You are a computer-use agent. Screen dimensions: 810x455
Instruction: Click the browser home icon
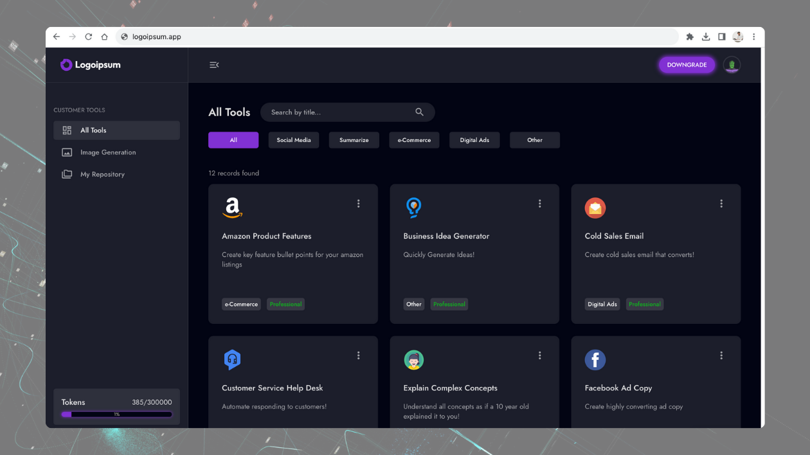point(104,37)
